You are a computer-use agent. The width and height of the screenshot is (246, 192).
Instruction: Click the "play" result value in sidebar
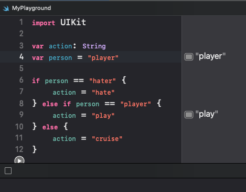[x=207, y=114]
